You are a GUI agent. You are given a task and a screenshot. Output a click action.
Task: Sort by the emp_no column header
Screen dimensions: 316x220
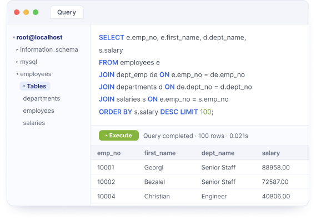pos(109,153)
